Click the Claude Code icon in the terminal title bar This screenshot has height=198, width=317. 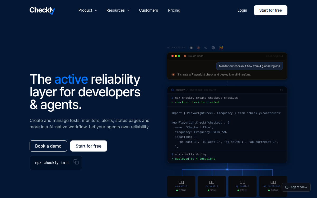pos(185,56)
